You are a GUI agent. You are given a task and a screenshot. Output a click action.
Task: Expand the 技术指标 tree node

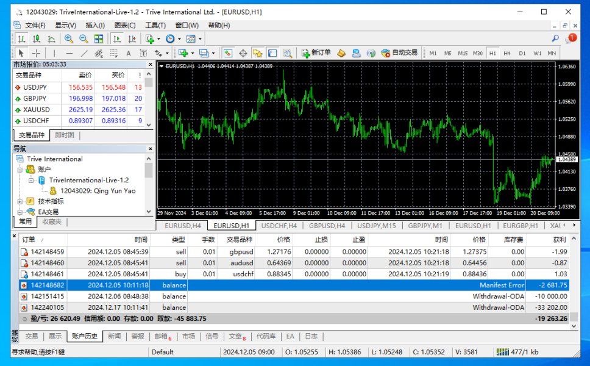point(20,201)
